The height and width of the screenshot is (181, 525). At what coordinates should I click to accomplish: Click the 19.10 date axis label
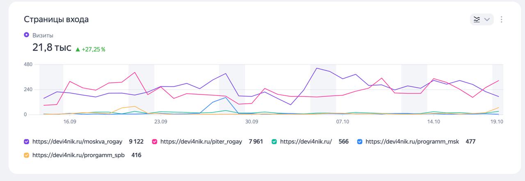[497, 122]
